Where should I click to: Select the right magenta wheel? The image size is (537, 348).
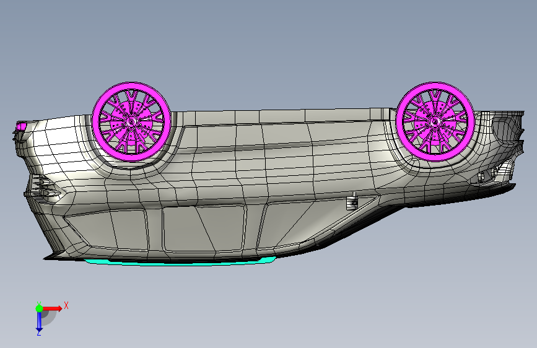435,121
